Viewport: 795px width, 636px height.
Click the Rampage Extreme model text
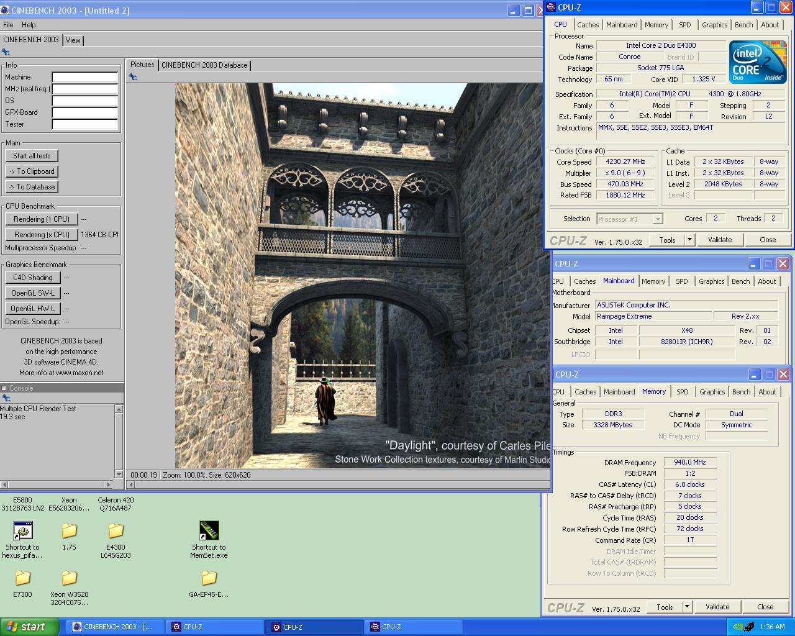[624, 316]
